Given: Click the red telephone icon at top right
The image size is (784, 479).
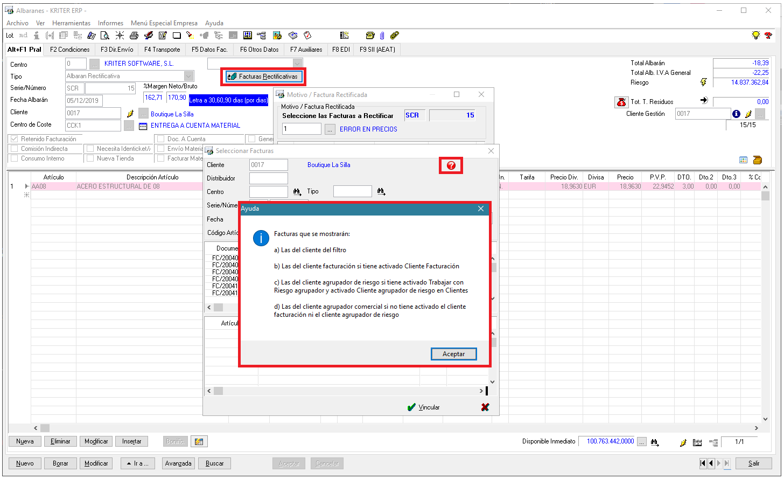Looking at the screenshot, I should tap(768, 36).
